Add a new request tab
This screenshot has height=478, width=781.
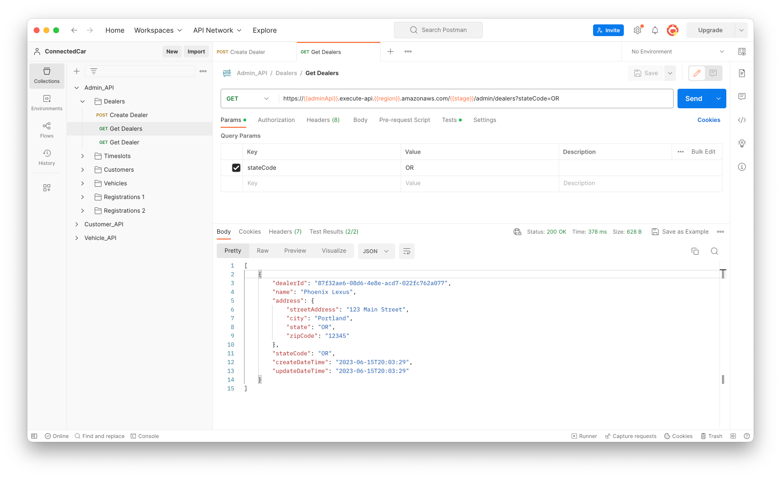[x=390, y=52]
